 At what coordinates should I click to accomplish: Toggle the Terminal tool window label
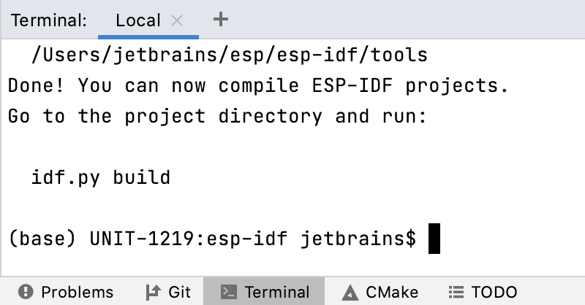(277, 292)
